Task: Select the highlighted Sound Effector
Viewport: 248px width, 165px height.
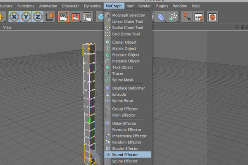Action: [x=128, y=155]
